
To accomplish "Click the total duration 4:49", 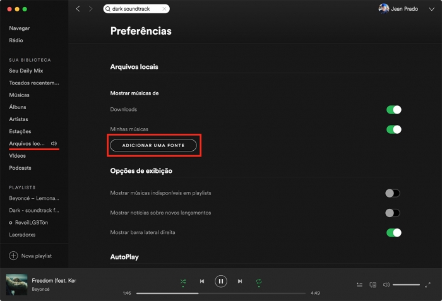I will tap(315, 293).
